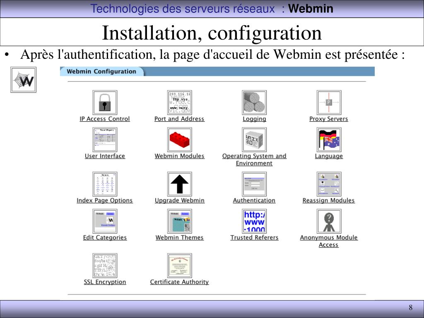
Task: Click the Logging text link
Action: tap(254, 119)
